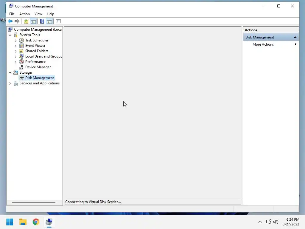The height and width of the screenshot is (229, 305).
Task: Open the Windows Start menu
Action: click(x=10, y=222)
